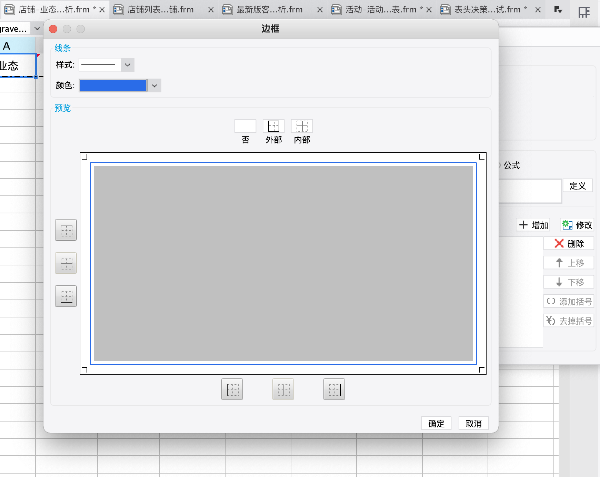The width and height of the screenshot is (600, 477).
Task: Click 定义 button in background panel
Action: 578,186
